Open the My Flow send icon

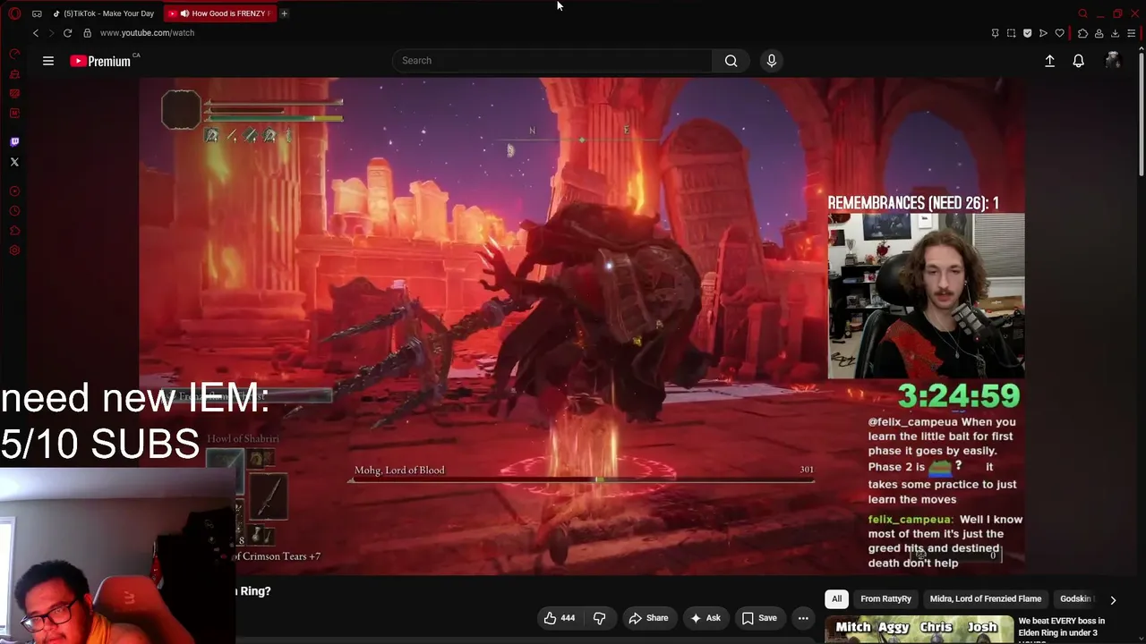1043,33
